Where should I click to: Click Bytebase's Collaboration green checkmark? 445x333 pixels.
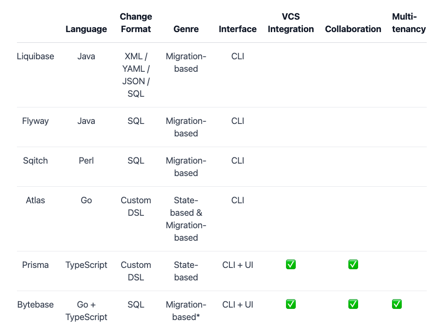tap(353, 304)
